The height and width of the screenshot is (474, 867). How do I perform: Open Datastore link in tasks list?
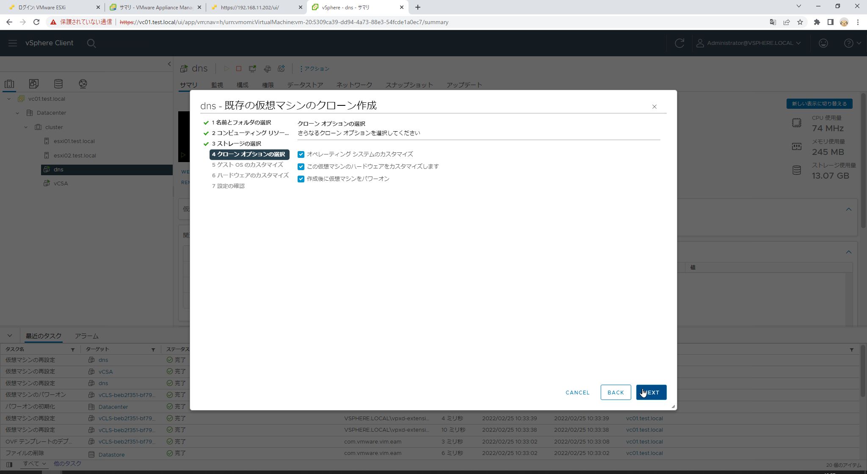pyautogui.click(x=111, y=455)
